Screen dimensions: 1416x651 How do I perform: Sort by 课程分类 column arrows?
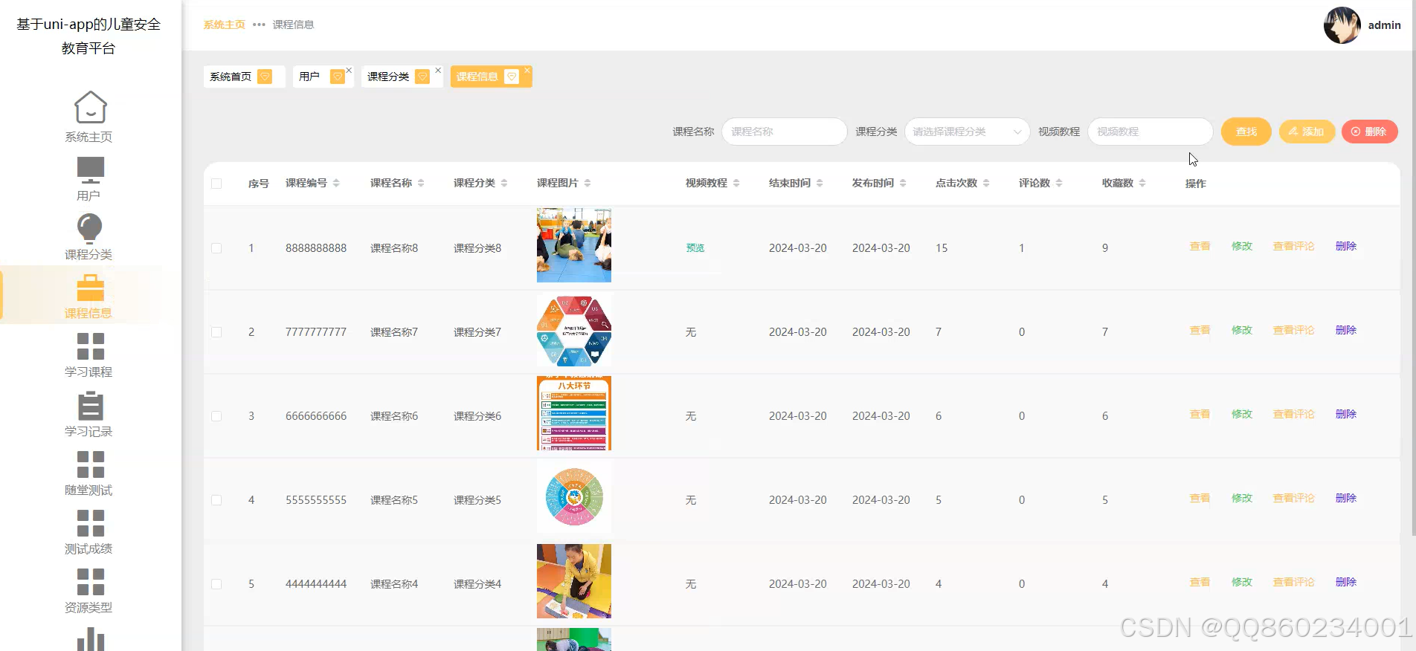coord(504,183)
